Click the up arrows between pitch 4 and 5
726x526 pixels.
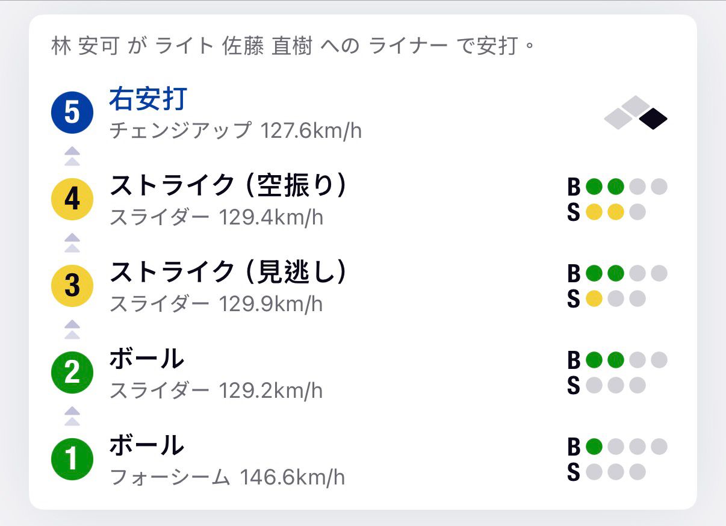[x=72, y=156]
